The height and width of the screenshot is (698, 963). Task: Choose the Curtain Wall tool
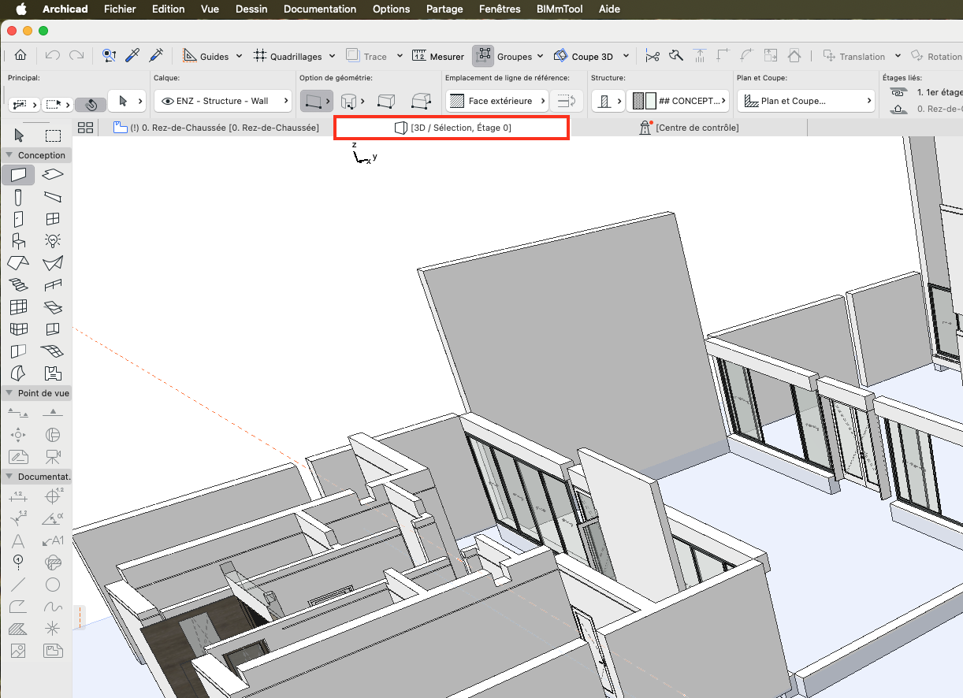click(x=18, y=307)
